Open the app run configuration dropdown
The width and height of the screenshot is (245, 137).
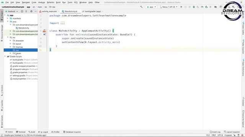point(151,7)
